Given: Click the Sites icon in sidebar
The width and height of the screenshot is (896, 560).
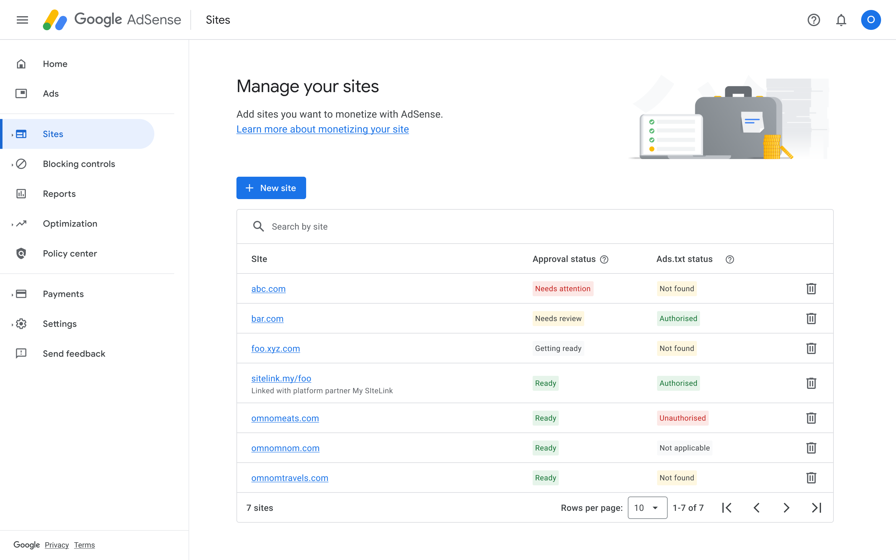Looking at the screenshot, I should coord(21,133).
